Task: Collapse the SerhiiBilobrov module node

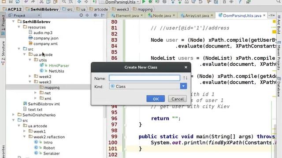Action: pyautogui.click(x=13, y=22)
